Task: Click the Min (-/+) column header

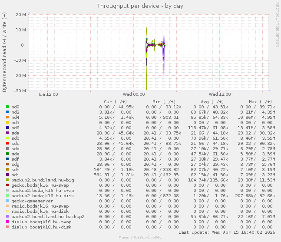Action: point(164,102)
